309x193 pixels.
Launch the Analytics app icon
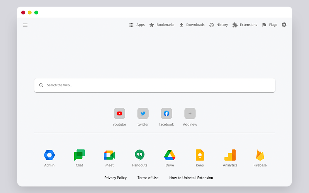click(230, 155)
